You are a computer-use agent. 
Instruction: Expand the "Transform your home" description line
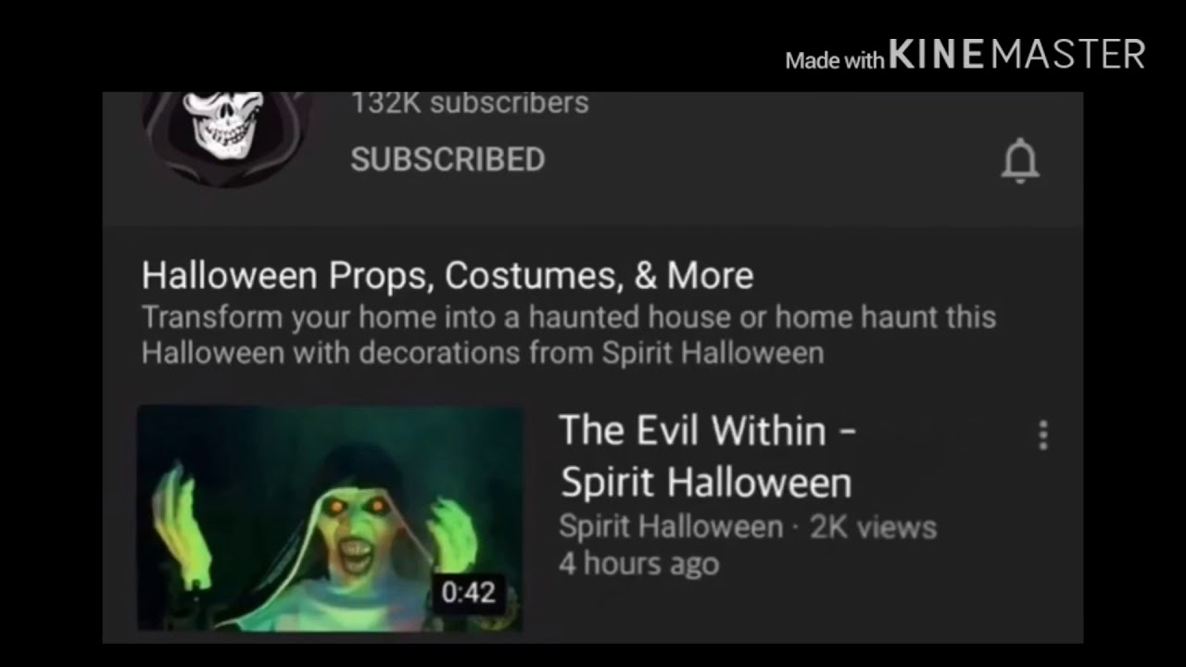click(x=569, y=318)
